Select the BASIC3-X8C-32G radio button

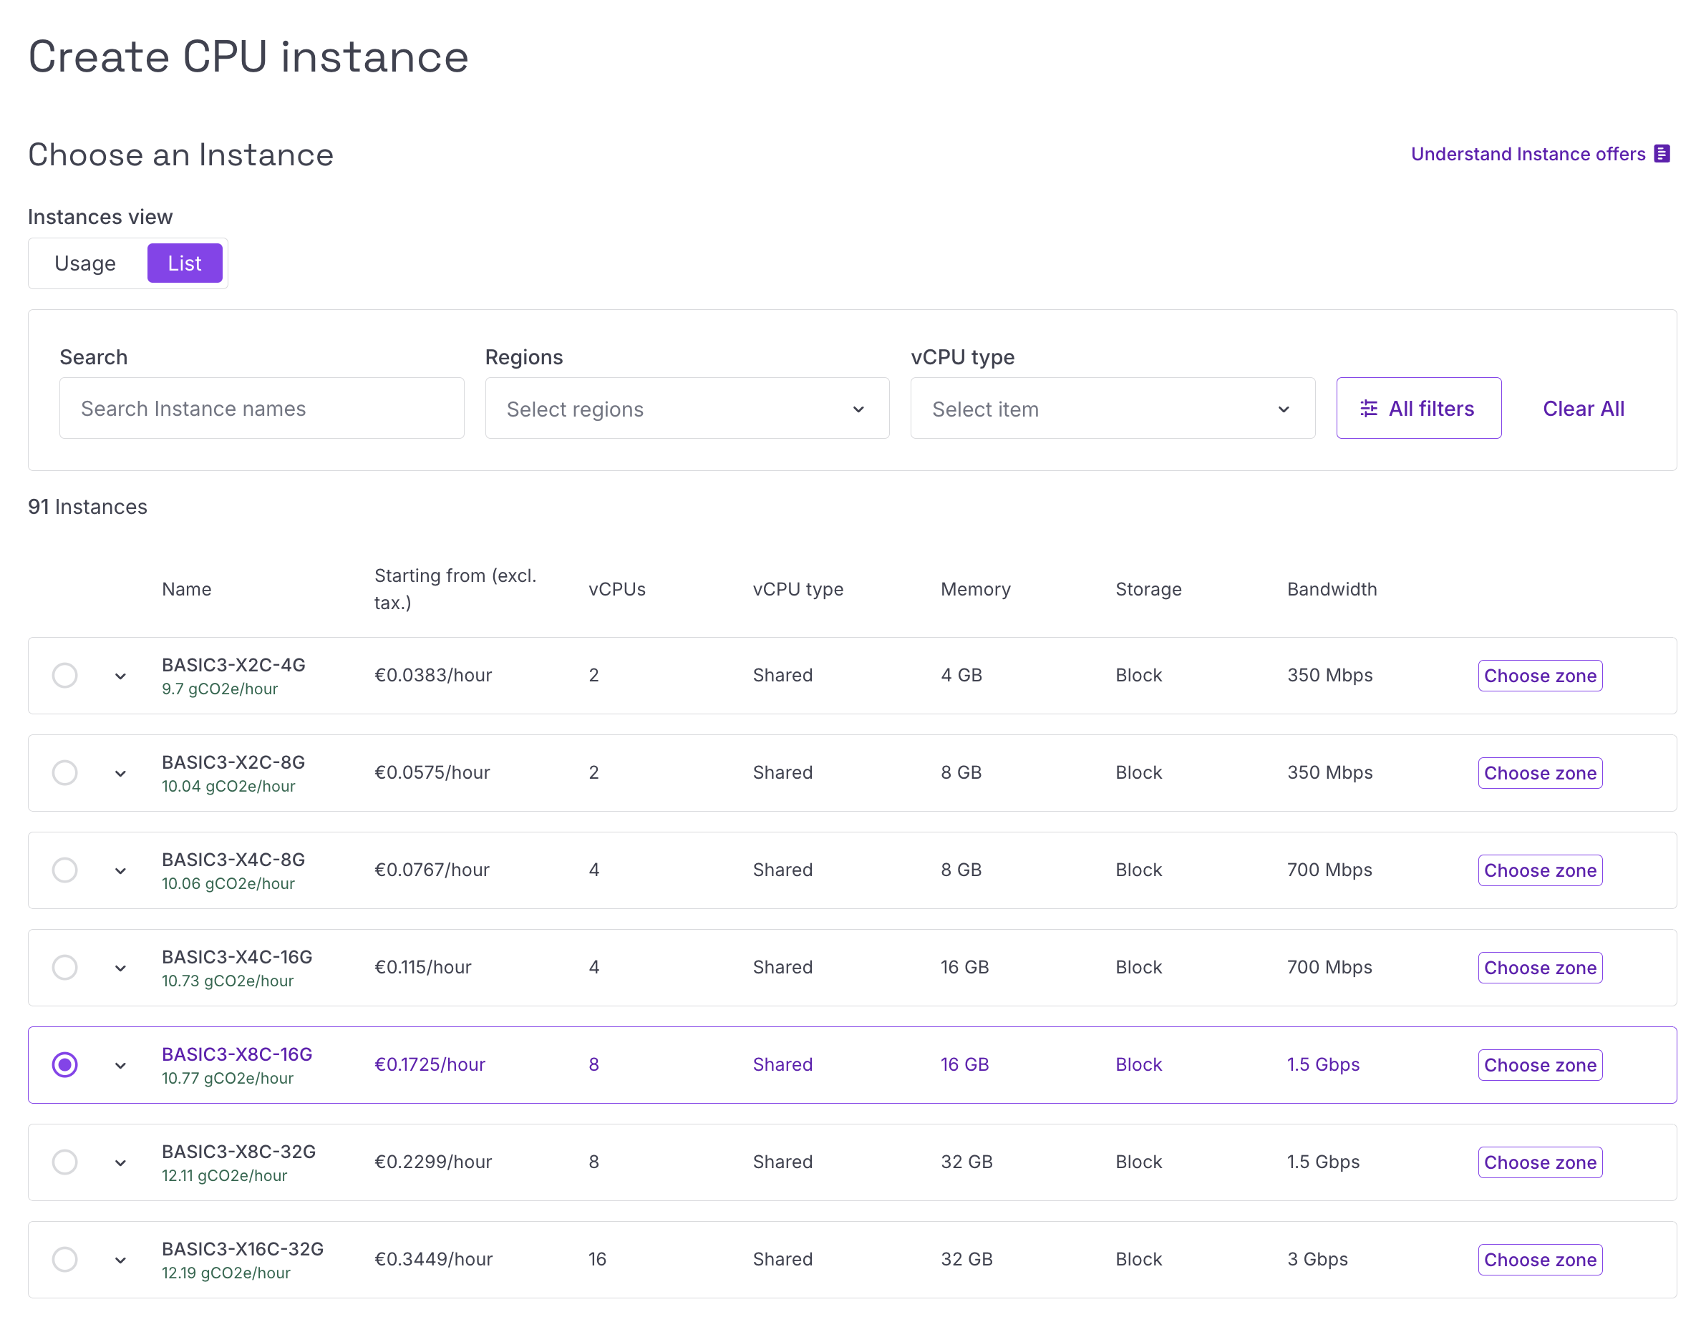pos(64,1162)
